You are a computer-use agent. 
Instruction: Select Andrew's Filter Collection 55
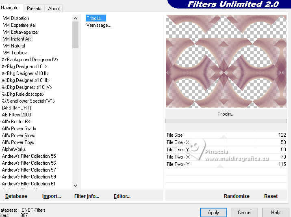pyautogui.click(x=29, y=156)
